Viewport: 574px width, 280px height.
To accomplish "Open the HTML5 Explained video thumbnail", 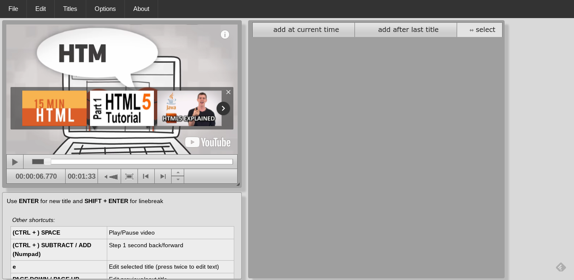I will point(189,108).
